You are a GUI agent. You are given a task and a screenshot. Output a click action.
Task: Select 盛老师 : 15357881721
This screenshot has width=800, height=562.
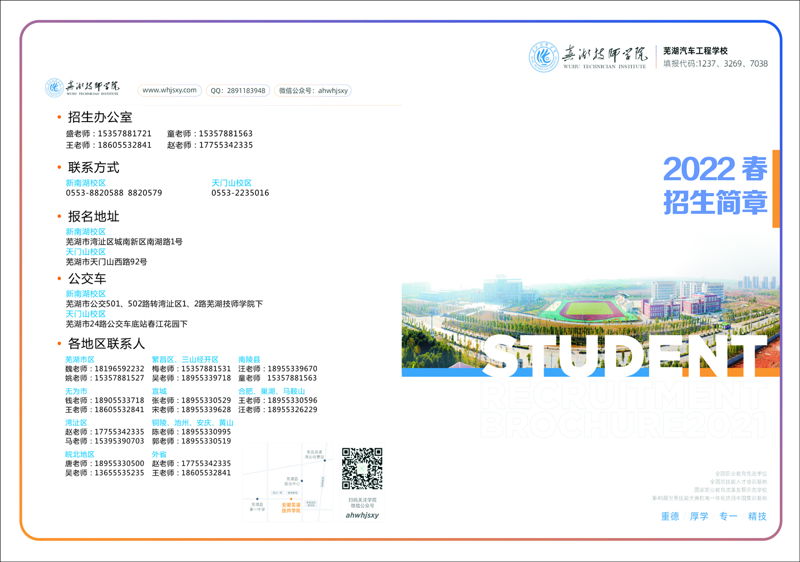point(109,134)
